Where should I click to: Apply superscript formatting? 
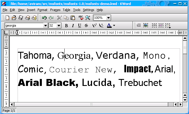(94, 25)
